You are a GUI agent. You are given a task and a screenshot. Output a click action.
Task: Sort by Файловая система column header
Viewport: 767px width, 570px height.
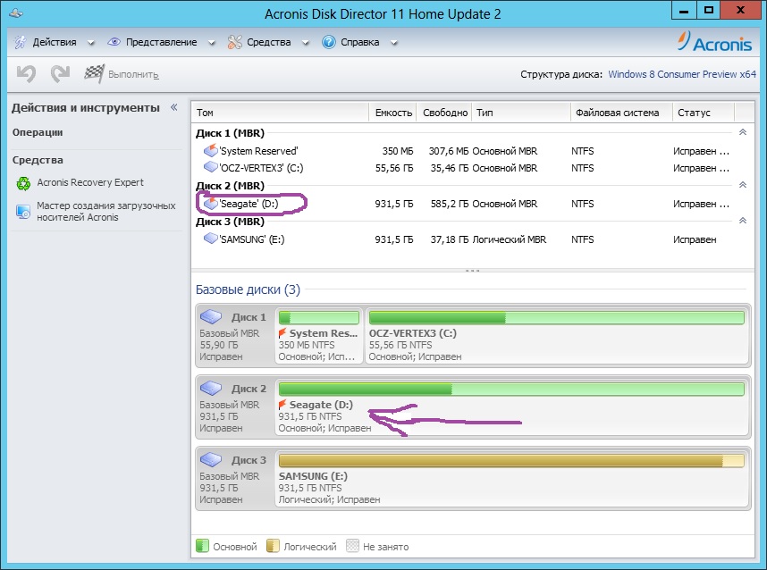coord(621,113)
